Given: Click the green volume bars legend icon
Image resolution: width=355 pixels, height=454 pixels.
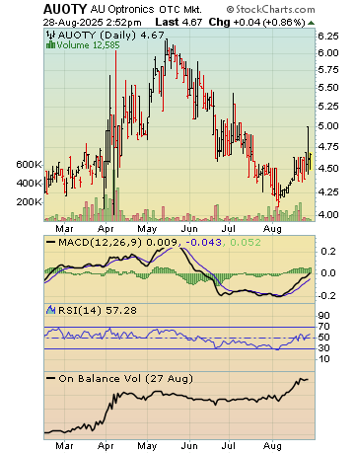Looking at the screenshot, I should click(50, 44).
